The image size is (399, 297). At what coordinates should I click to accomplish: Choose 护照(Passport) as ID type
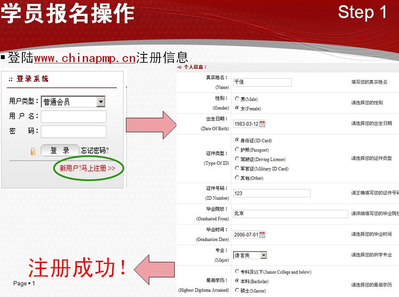[x=237, y=150]
